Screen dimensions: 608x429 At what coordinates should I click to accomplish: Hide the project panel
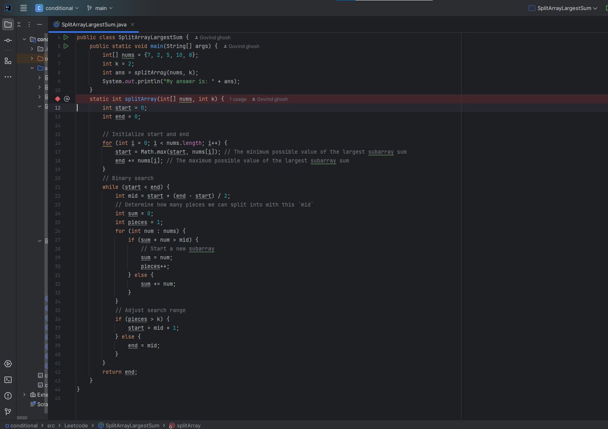pos(40,24)
